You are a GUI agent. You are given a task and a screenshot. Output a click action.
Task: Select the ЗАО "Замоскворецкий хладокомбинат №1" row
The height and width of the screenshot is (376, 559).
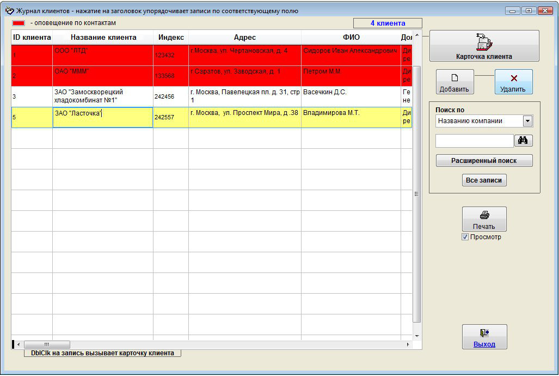103,96
